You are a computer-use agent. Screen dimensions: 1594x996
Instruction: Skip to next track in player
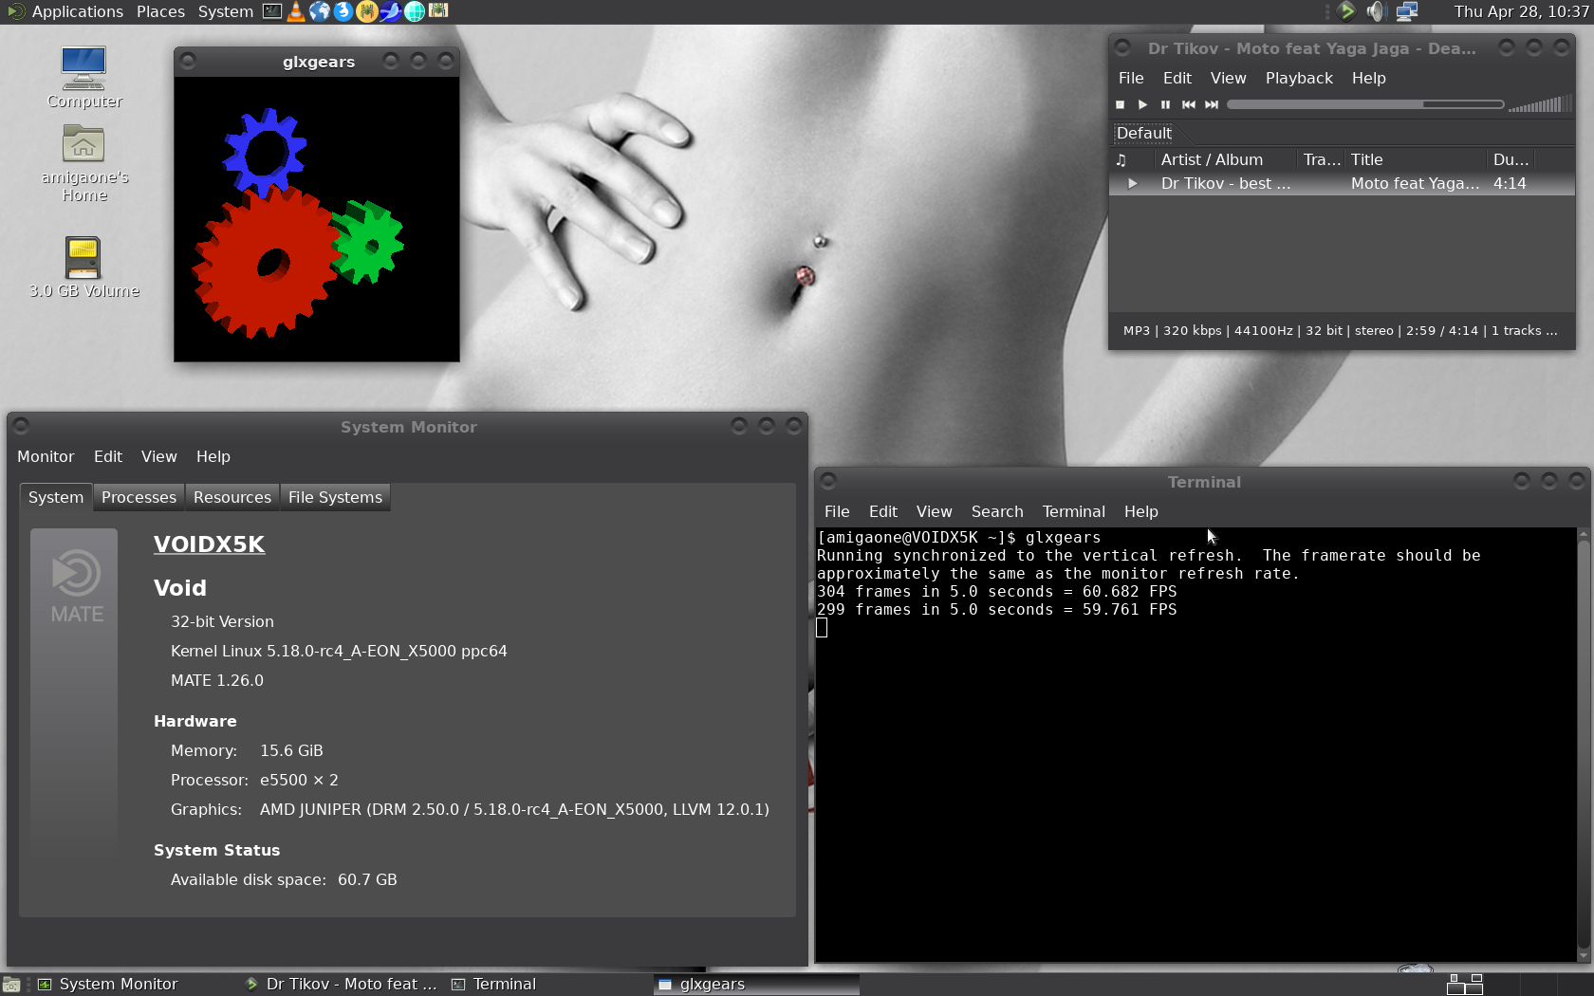1212,104
